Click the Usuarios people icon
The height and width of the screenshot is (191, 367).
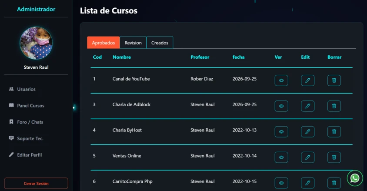point(11,89)
